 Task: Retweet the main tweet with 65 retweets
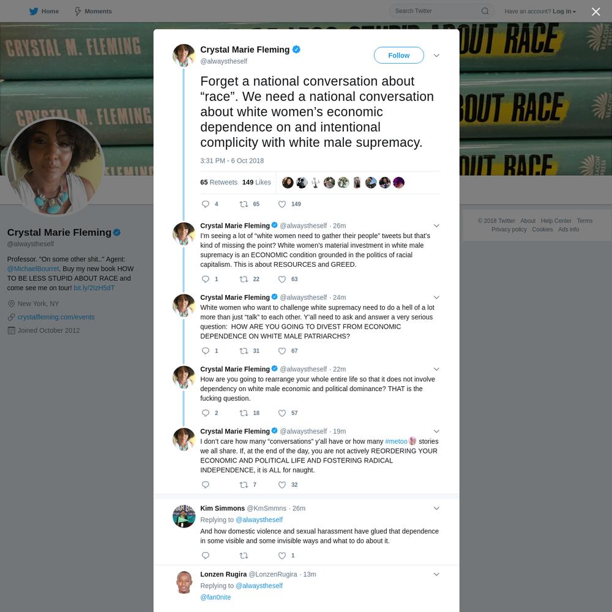(244, 204)
